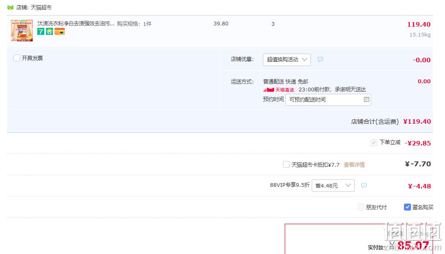Screen dimensions: 445x254
Task: Click the ¥-4.48 VIP discount amount
Action: click(420, 186)
